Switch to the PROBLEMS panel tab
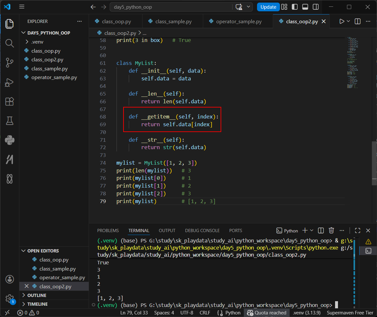Viewport: 377px width, 317px height. pos(108,230)
